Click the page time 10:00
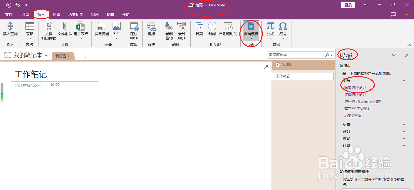The image size is (414, 190). (55, 85)
